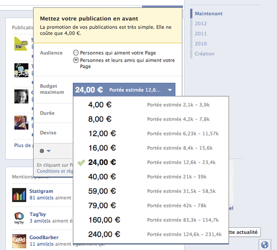Jump to 'Création' in the timeline

pyautogui.click(x=205, y=54)
